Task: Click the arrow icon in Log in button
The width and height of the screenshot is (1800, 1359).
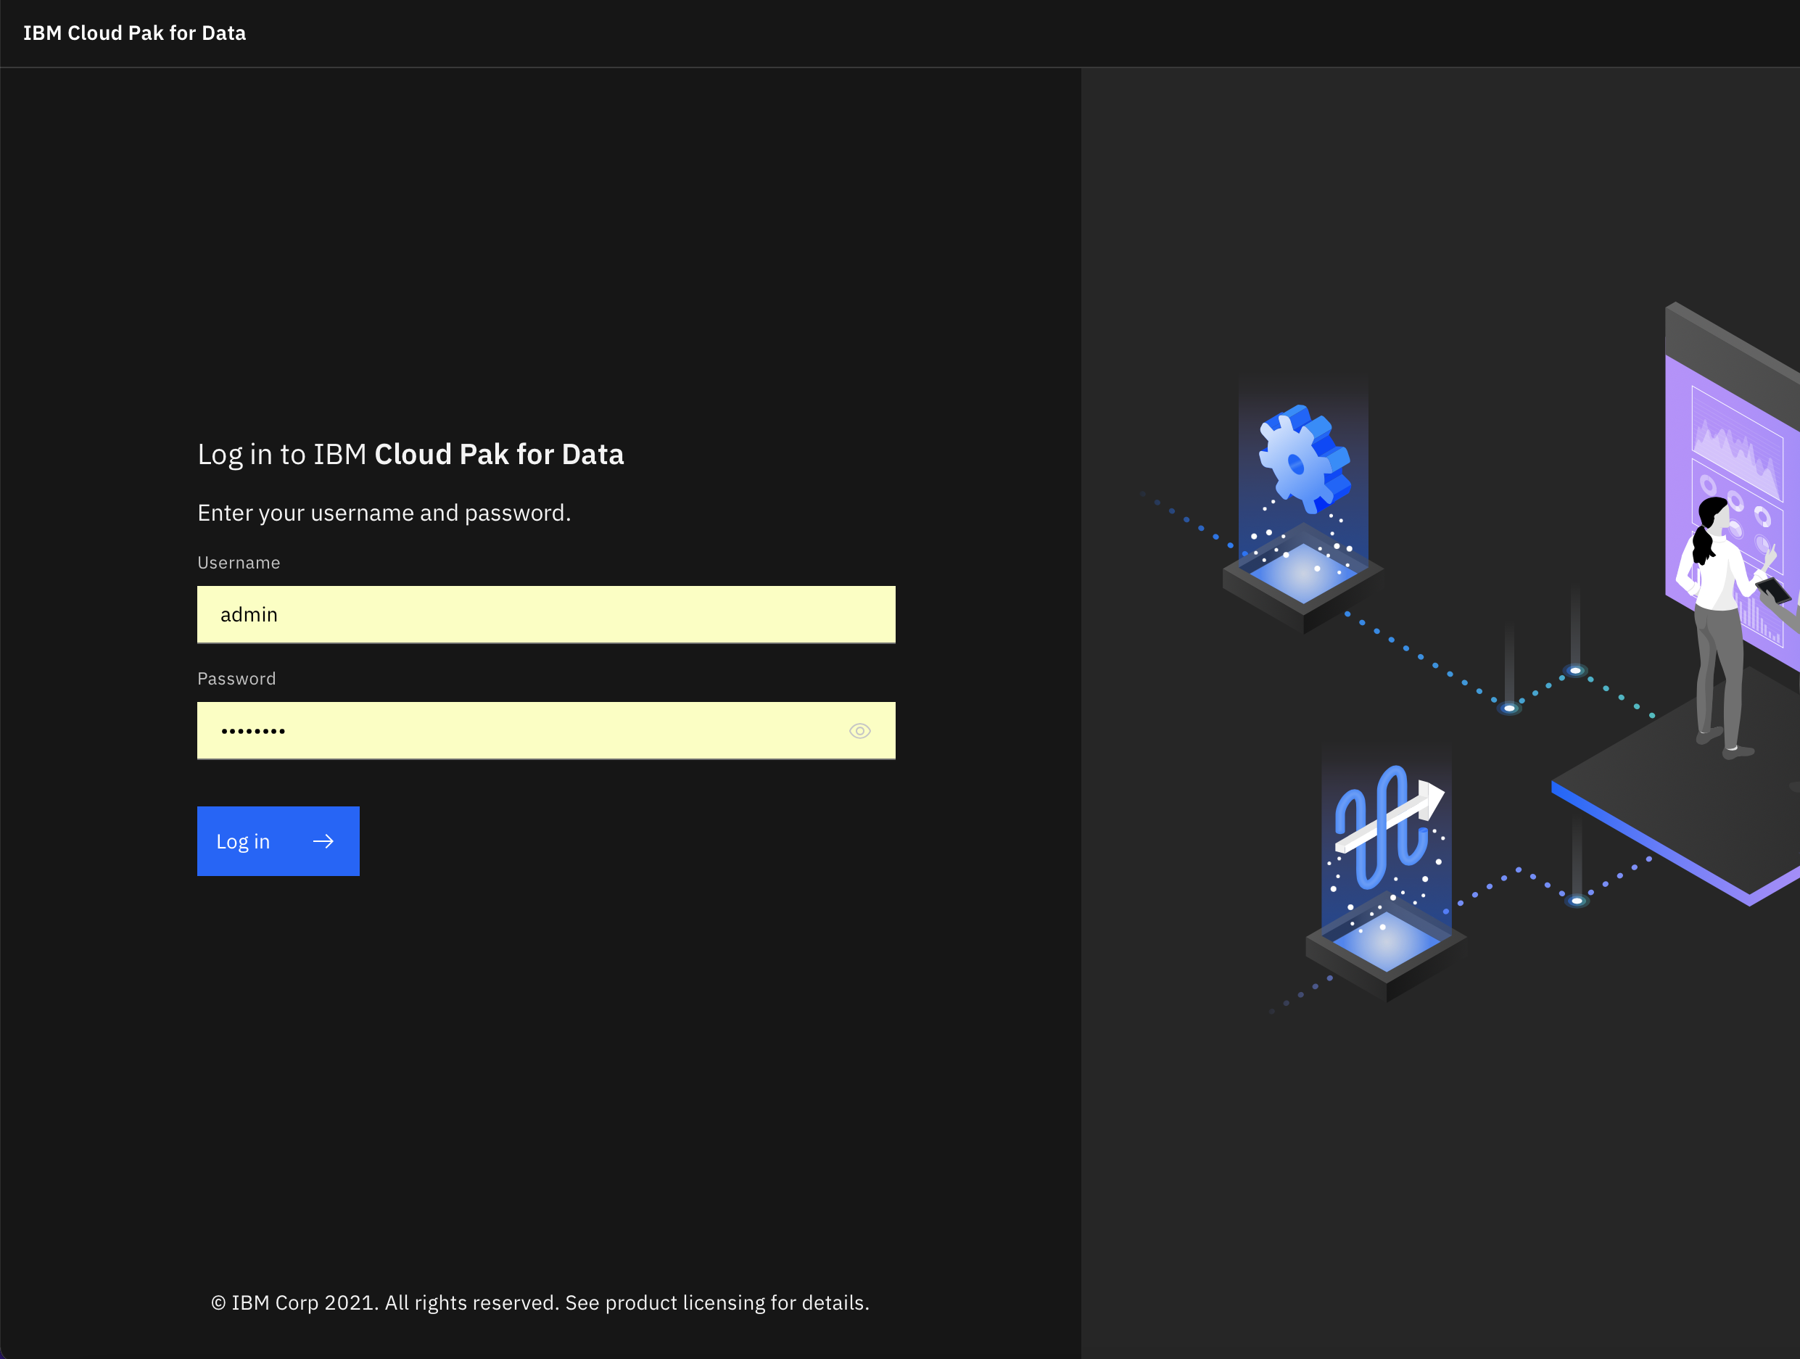Action: pos(323,841)
